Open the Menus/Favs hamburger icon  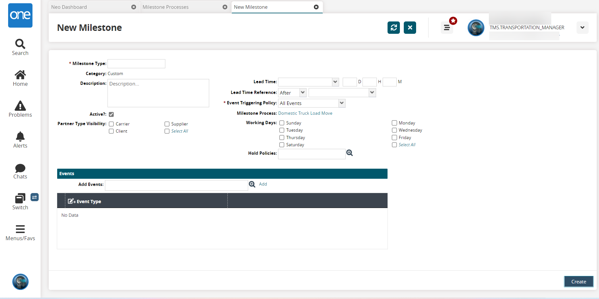coord(20,229)
